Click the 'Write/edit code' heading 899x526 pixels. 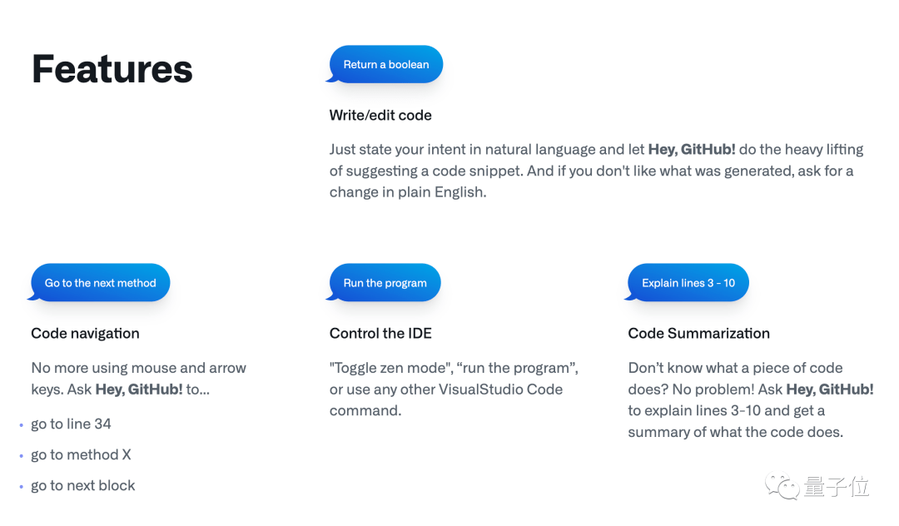[x=380, y=115]
